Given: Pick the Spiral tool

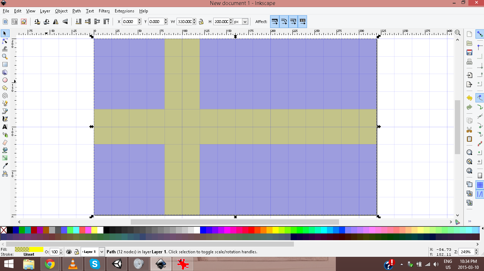Looking at the screenshot, I should point(5,96).
